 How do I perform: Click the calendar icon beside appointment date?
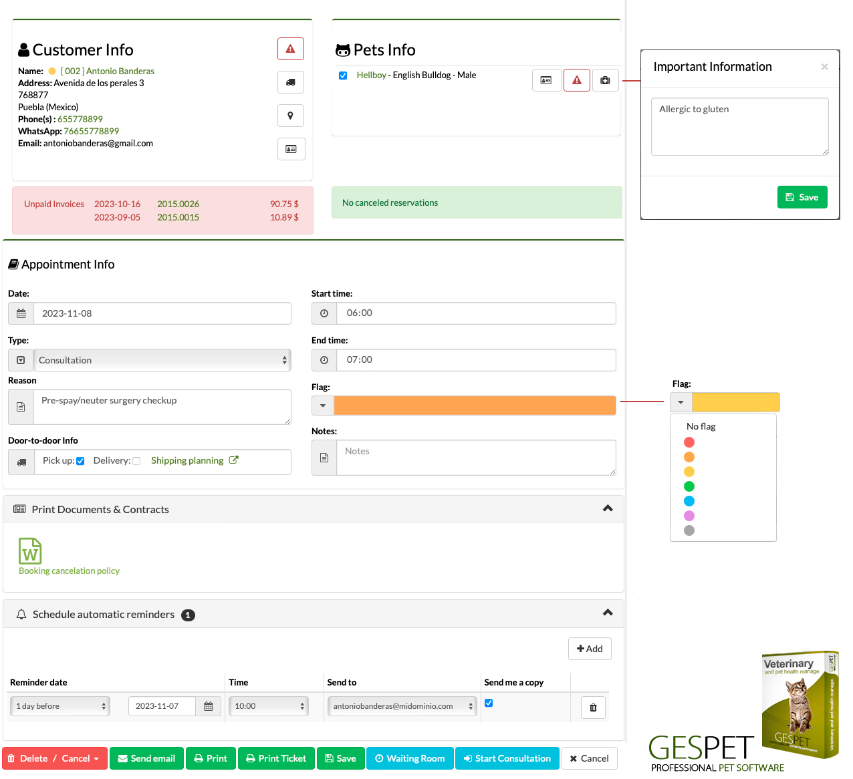pyautogui.click(x=21, y=313)
